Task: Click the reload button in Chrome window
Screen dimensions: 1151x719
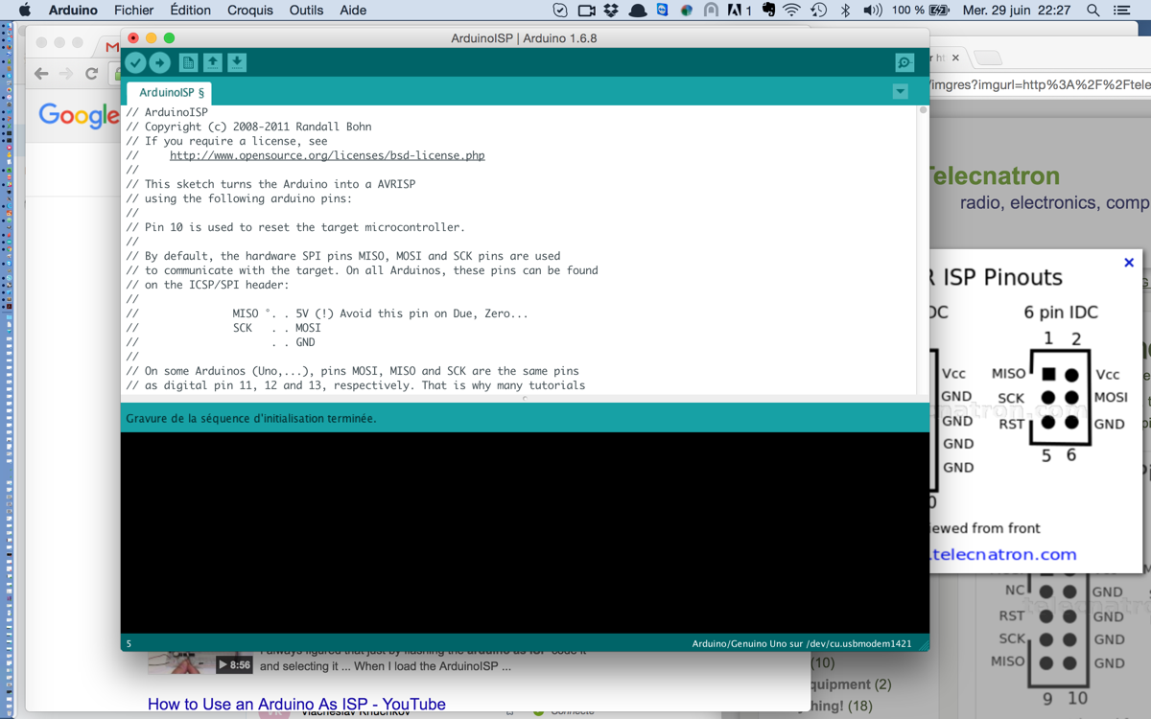Action: (x=92, y=74)
